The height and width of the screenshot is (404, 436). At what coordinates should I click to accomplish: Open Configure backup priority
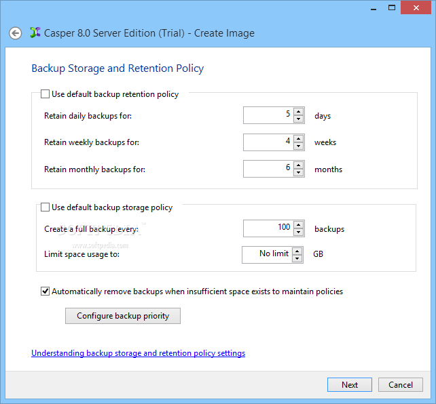[123, 316]
